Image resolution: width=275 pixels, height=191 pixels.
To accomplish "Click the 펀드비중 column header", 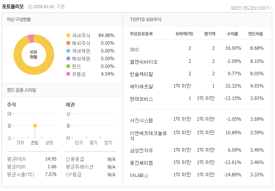I will click(x=256, y=34).
